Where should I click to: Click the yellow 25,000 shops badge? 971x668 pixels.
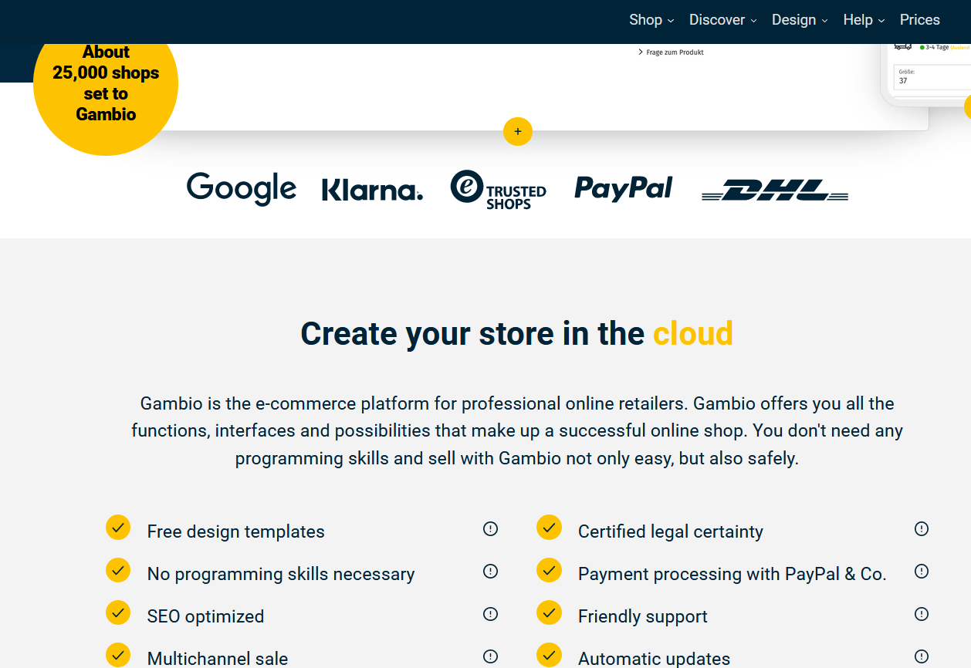(106, 85)
